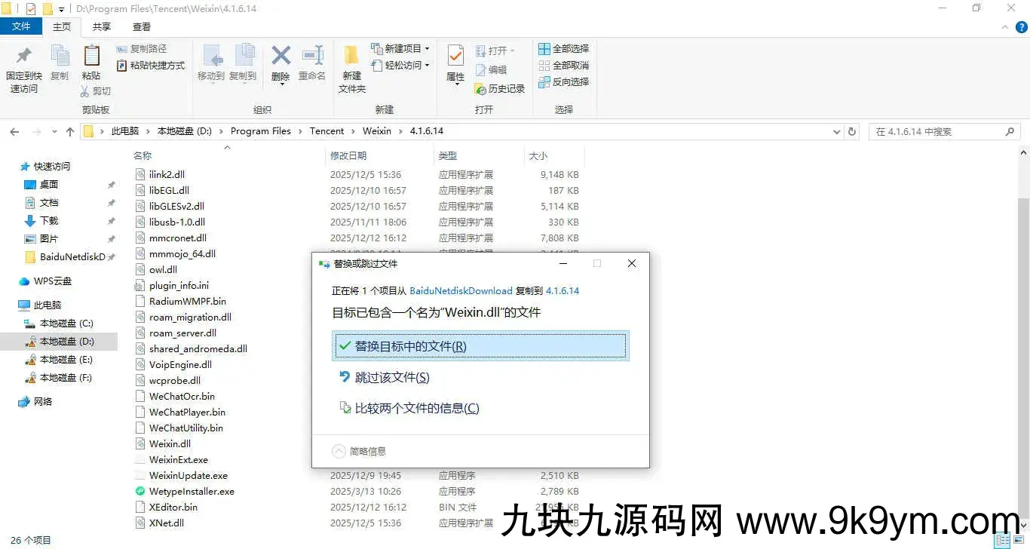Viewport: 1030px width, 549px height.
Task: Open the address bar history dropdown
Action: point(836,131)
